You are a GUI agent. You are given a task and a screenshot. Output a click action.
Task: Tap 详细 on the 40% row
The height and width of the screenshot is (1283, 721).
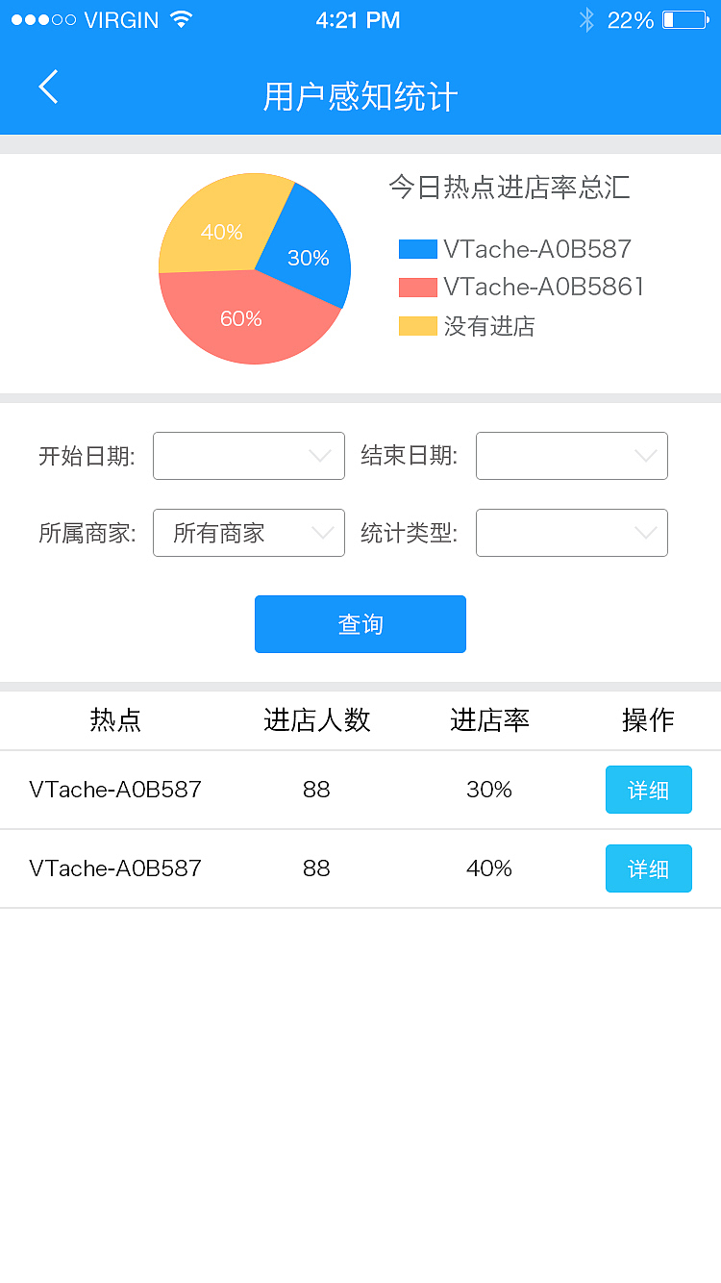649,868
